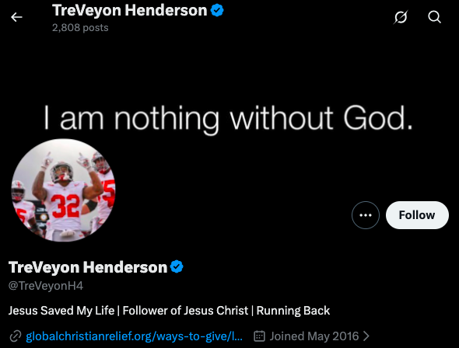The height and width of the screenshot is (348, 459).
Task: Click the link chain icon near the website
Action: (x=16, y=336)
